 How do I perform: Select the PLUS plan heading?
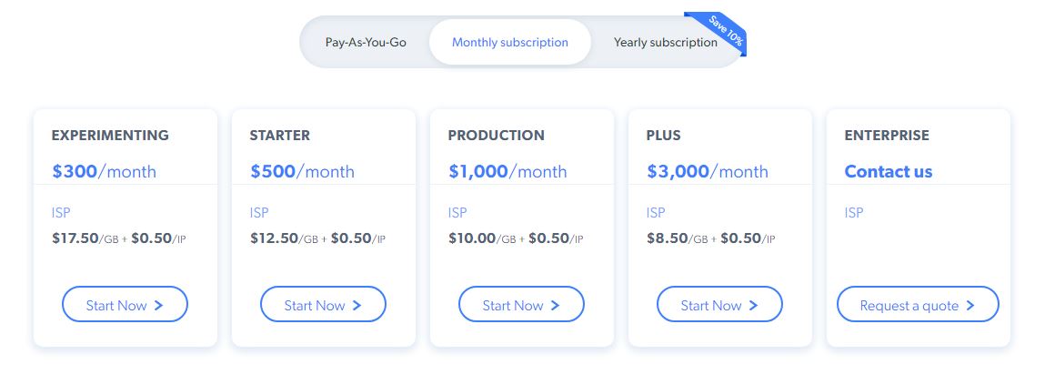(663, 135)
